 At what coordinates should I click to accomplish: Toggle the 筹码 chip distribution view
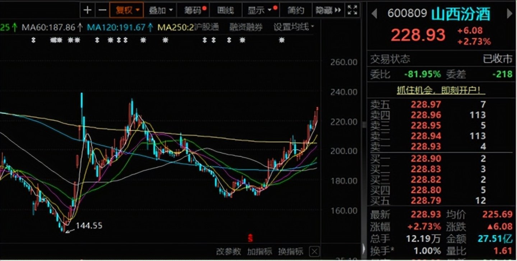(x=193, y=10)
